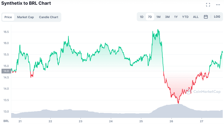Viewport: 224px width, 124px height.
Task: Select the 1M time range
Action: point(158,17)
